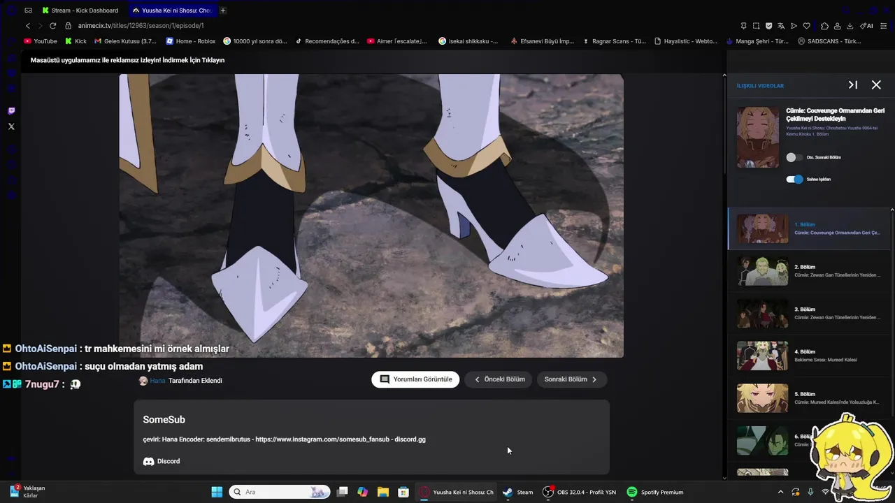Screen dimensions: 895x503
Task: Open Kick bookmark
Action: (x=76, y=41)
